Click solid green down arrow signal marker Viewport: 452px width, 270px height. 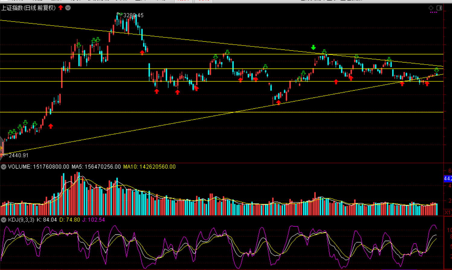coord(313,47)
